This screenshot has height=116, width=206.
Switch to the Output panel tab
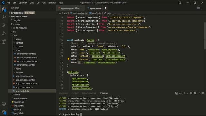[x=75, y=93]
